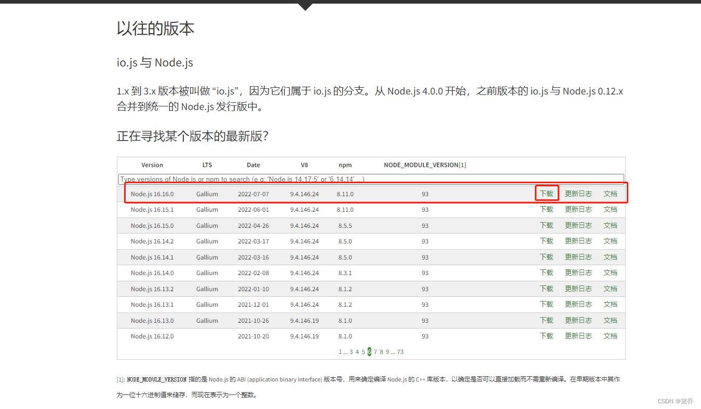701x409 pixels.
Task: Go to pagination page 7
Action: coord(375,352)
